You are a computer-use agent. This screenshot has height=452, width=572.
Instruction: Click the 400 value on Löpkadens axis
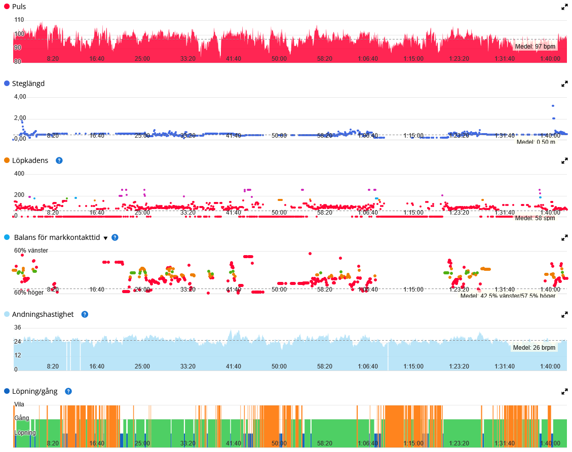(19, 174)
